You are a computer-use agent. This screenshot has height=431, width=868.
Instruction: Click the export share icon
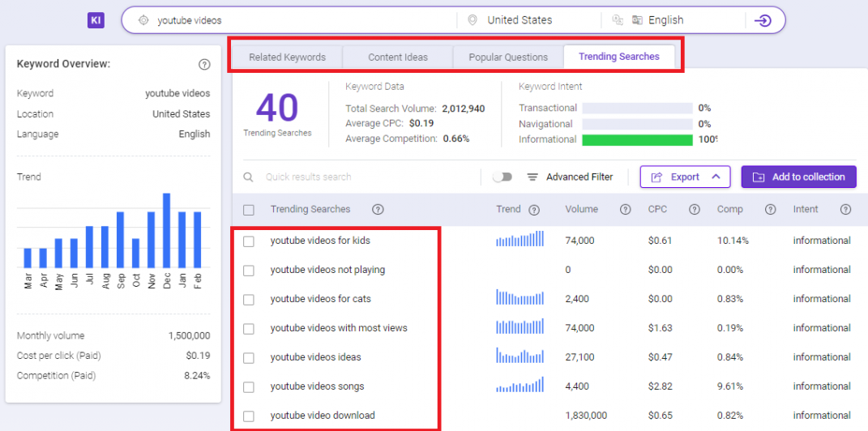click(x=657, y=177)
